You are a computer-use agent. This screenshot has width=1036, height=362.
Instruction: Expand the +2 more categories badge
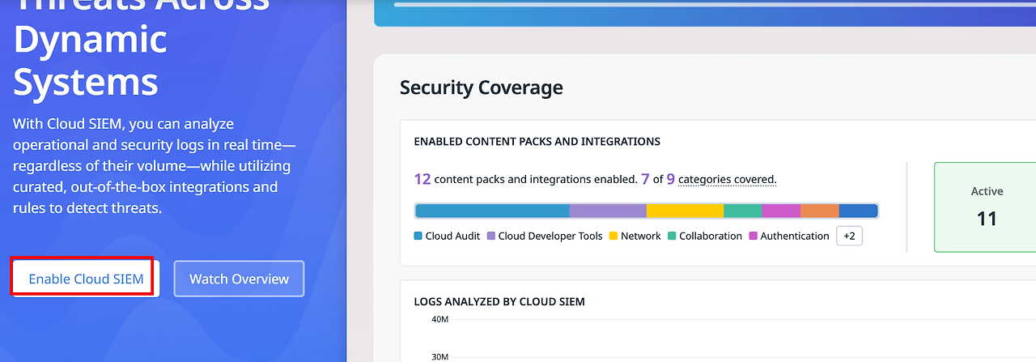[849, 236]
